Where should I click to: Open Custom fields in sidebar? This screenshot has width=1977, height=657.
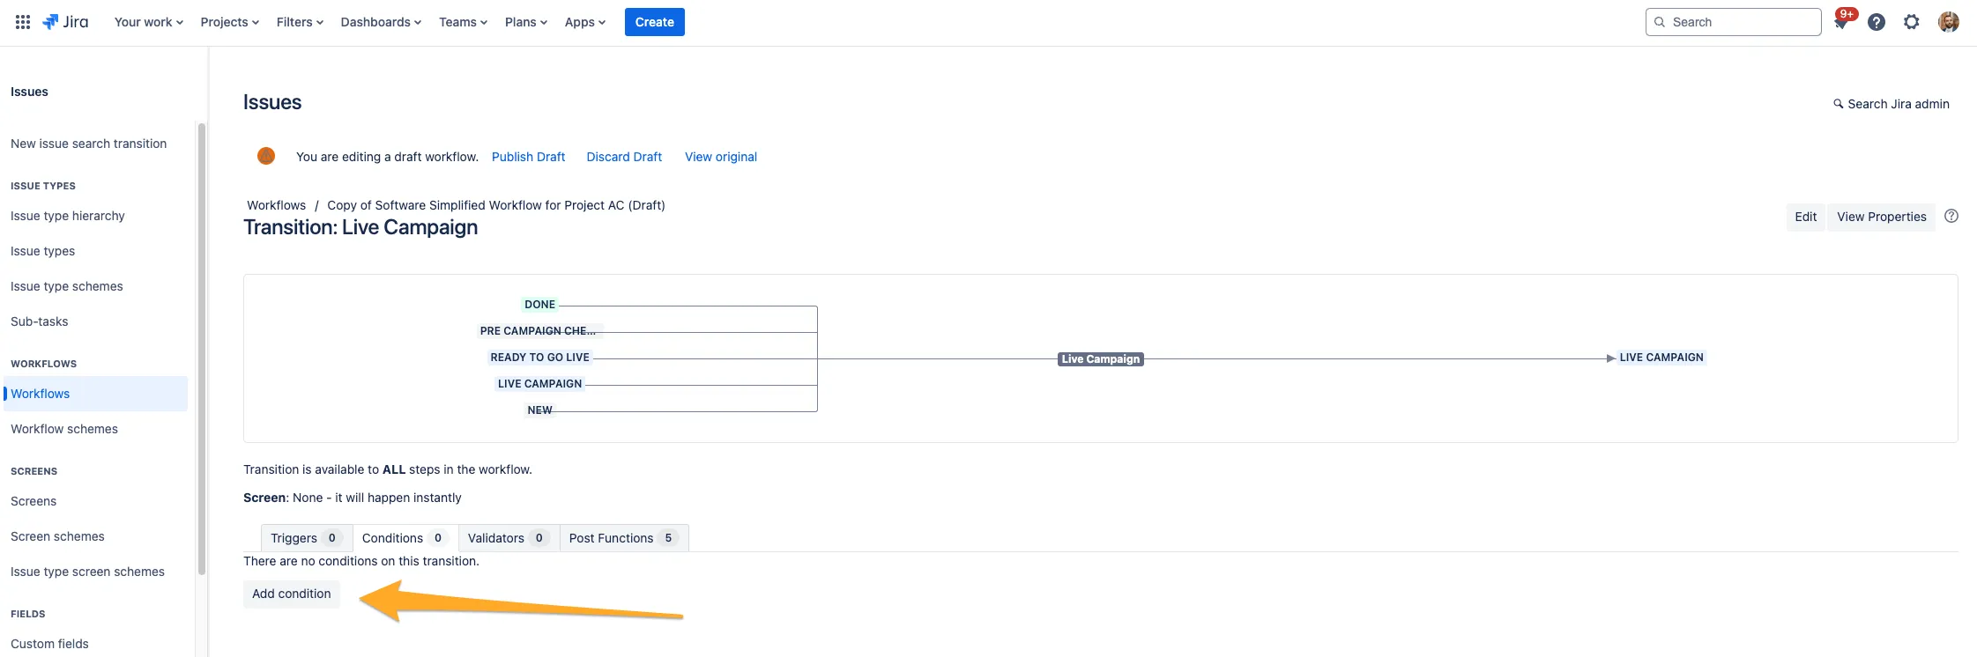click(x=49, y=644)
